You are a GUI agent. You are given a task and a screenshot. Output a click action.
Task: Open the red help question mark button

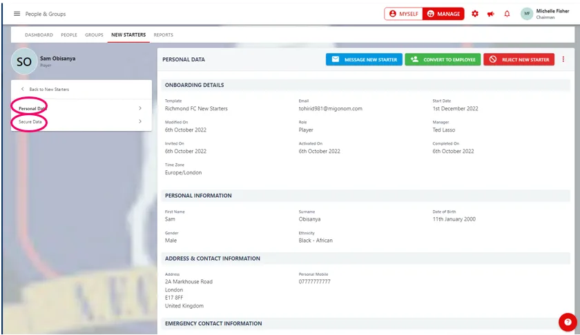tap(568, 322)
